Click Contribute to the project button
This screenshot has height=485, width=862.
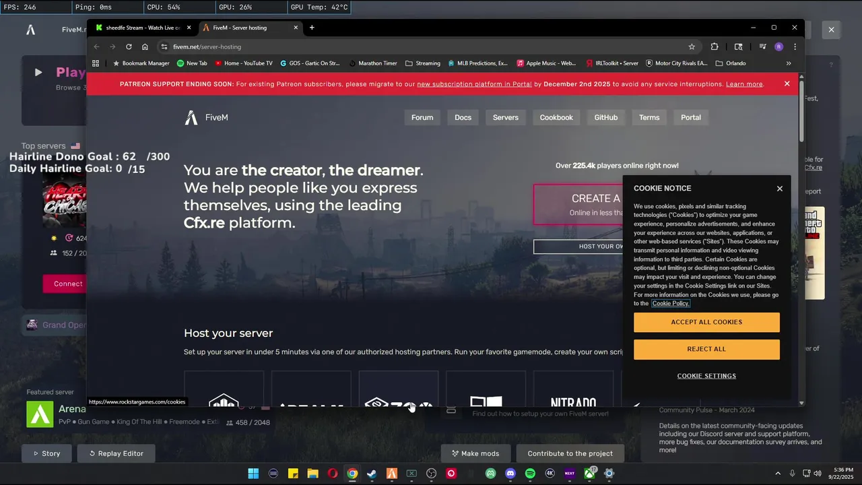click(x=570, y=453)
